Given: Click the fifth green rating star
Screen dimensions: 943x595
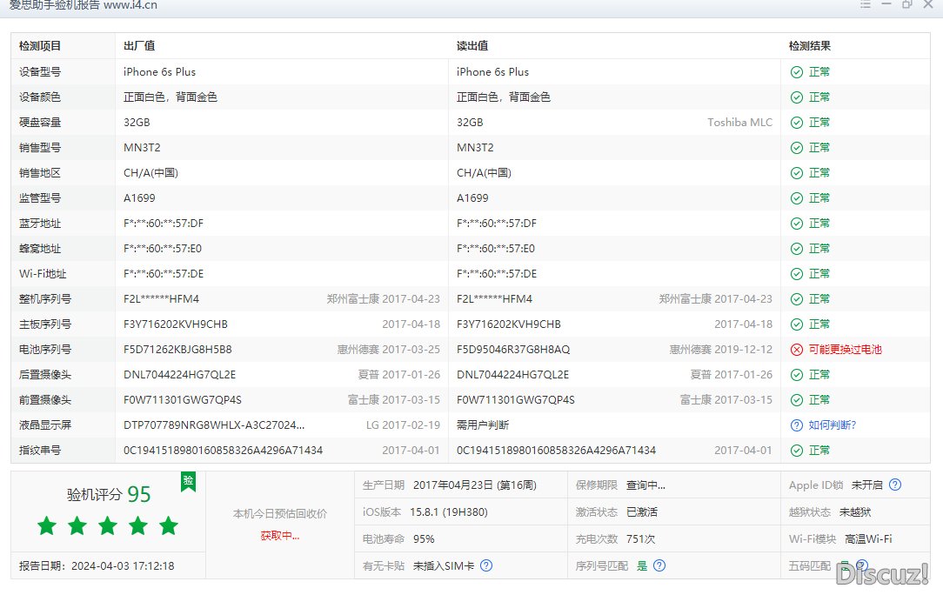Looking at the screenshot, I should [x=169, y=525].
